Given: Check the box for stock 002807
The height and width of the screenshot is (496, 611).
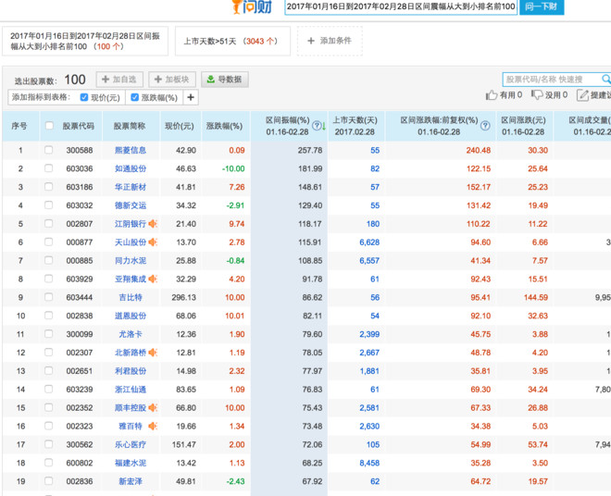Looking at the screenshot, I should (x=48, y=224).
